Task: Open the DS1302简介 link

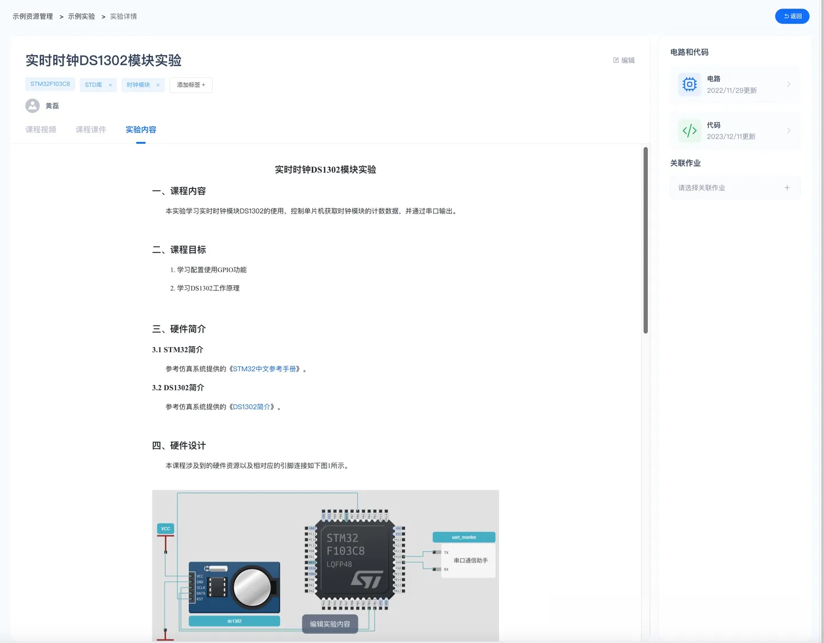Action: point(252,407)
